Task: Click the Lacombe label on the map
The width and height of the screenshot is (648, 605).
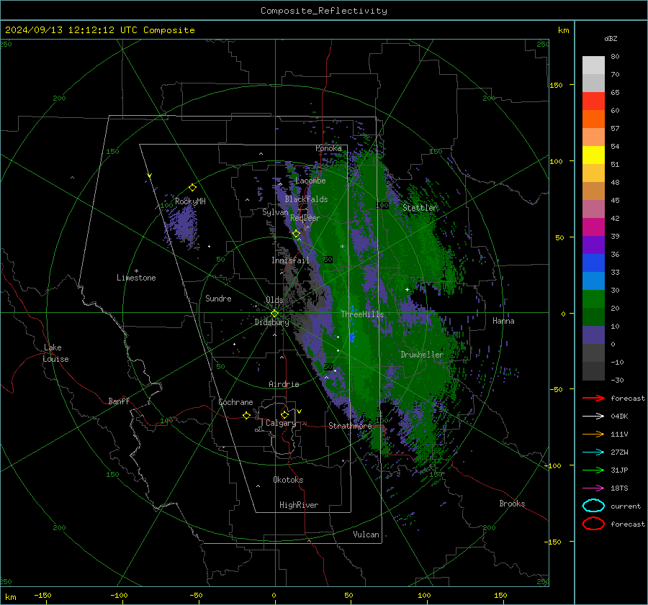Action: coord(310,181)
